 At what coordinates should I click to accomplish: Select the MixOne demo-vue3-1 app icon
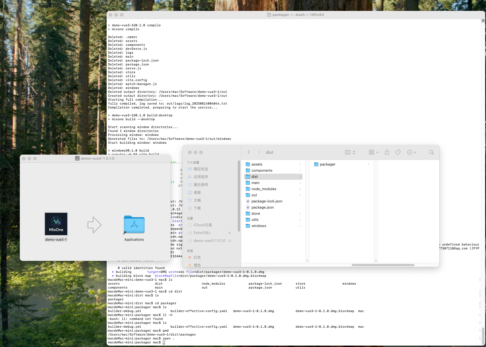tap(56, 224)
